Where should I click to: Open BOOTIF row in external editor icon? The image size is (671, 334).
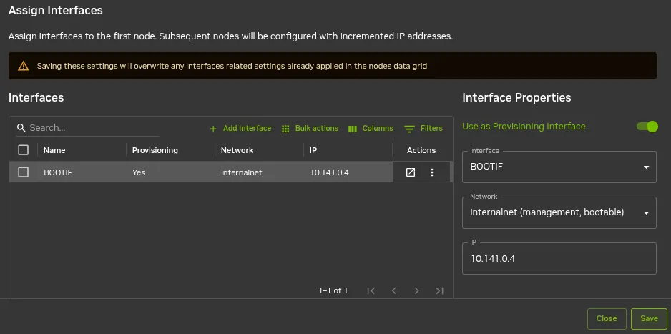click(411, 172)
